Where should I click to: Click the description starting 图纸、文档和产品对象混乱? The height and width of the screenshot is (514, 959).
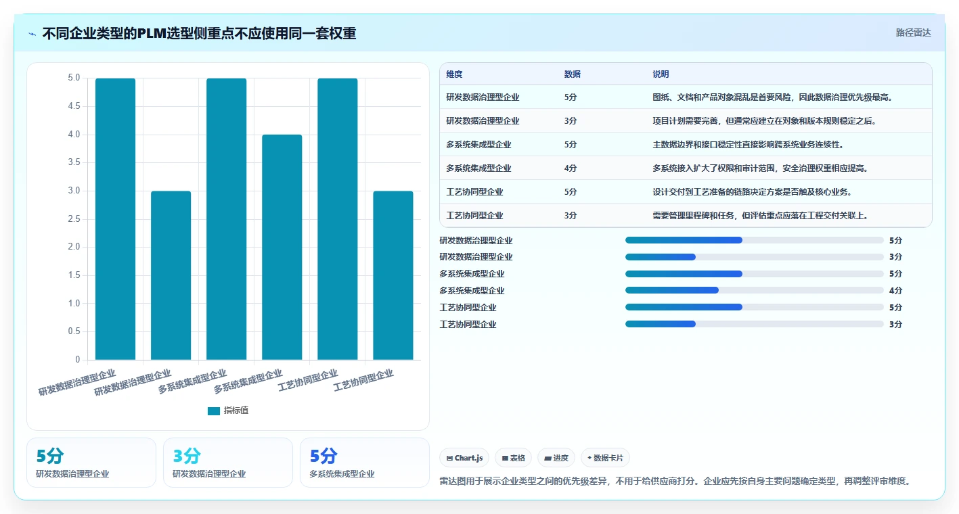pyautogui.click(x=772, y=97)
